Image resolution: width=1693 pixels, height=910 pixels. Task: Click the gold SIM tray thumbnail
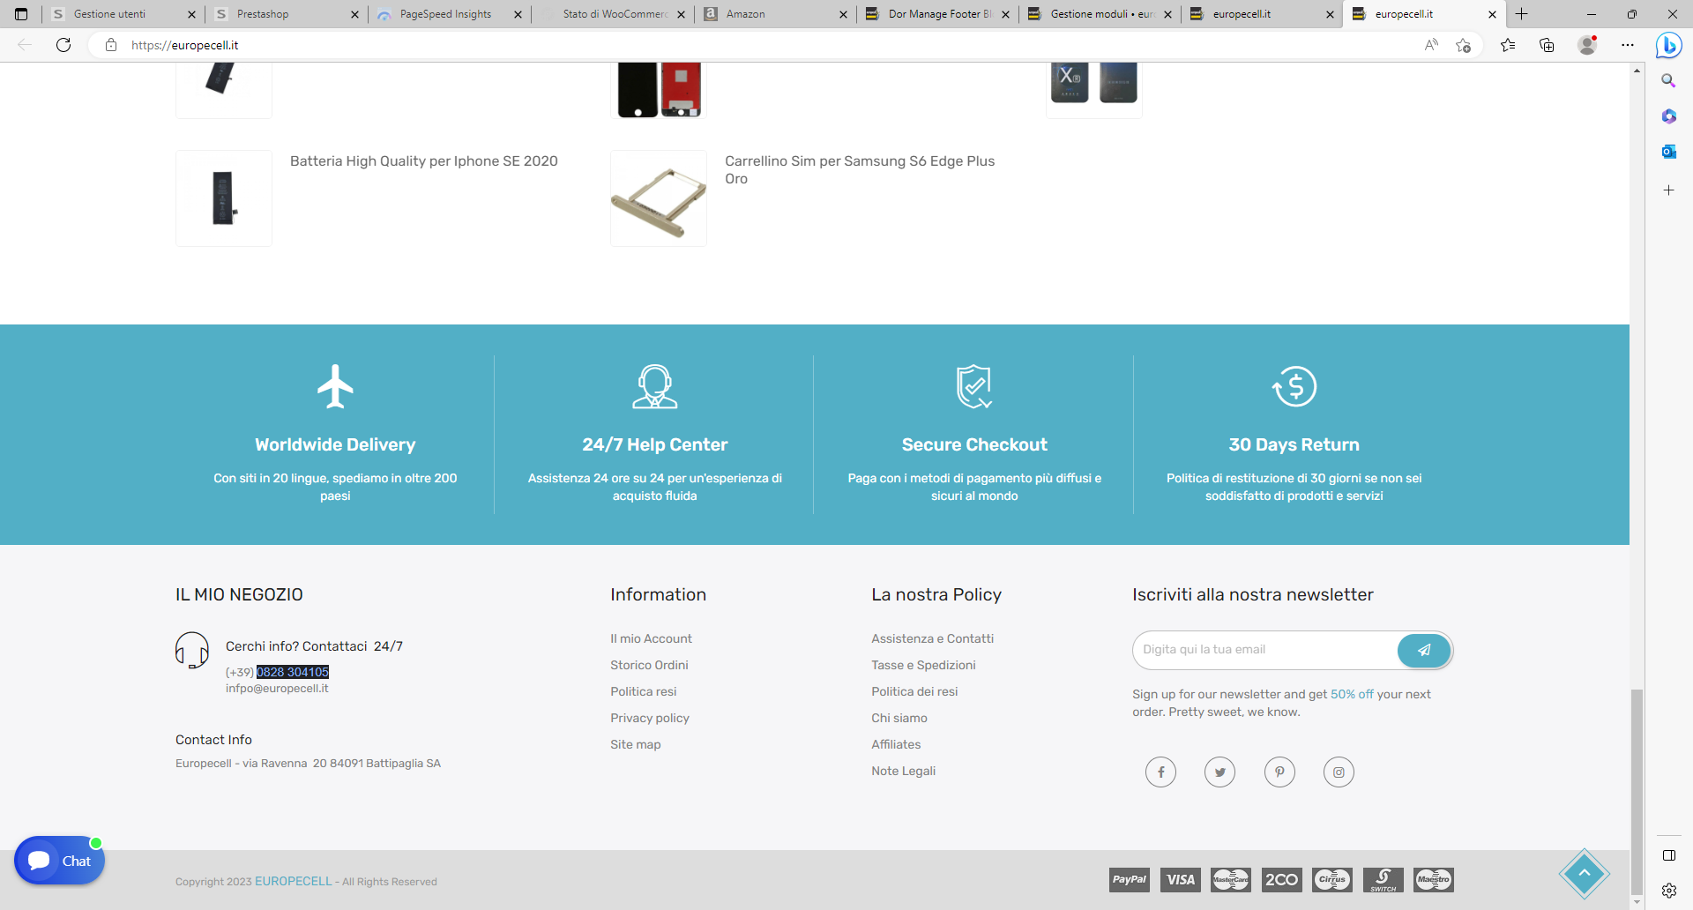(x=659, y=198)
